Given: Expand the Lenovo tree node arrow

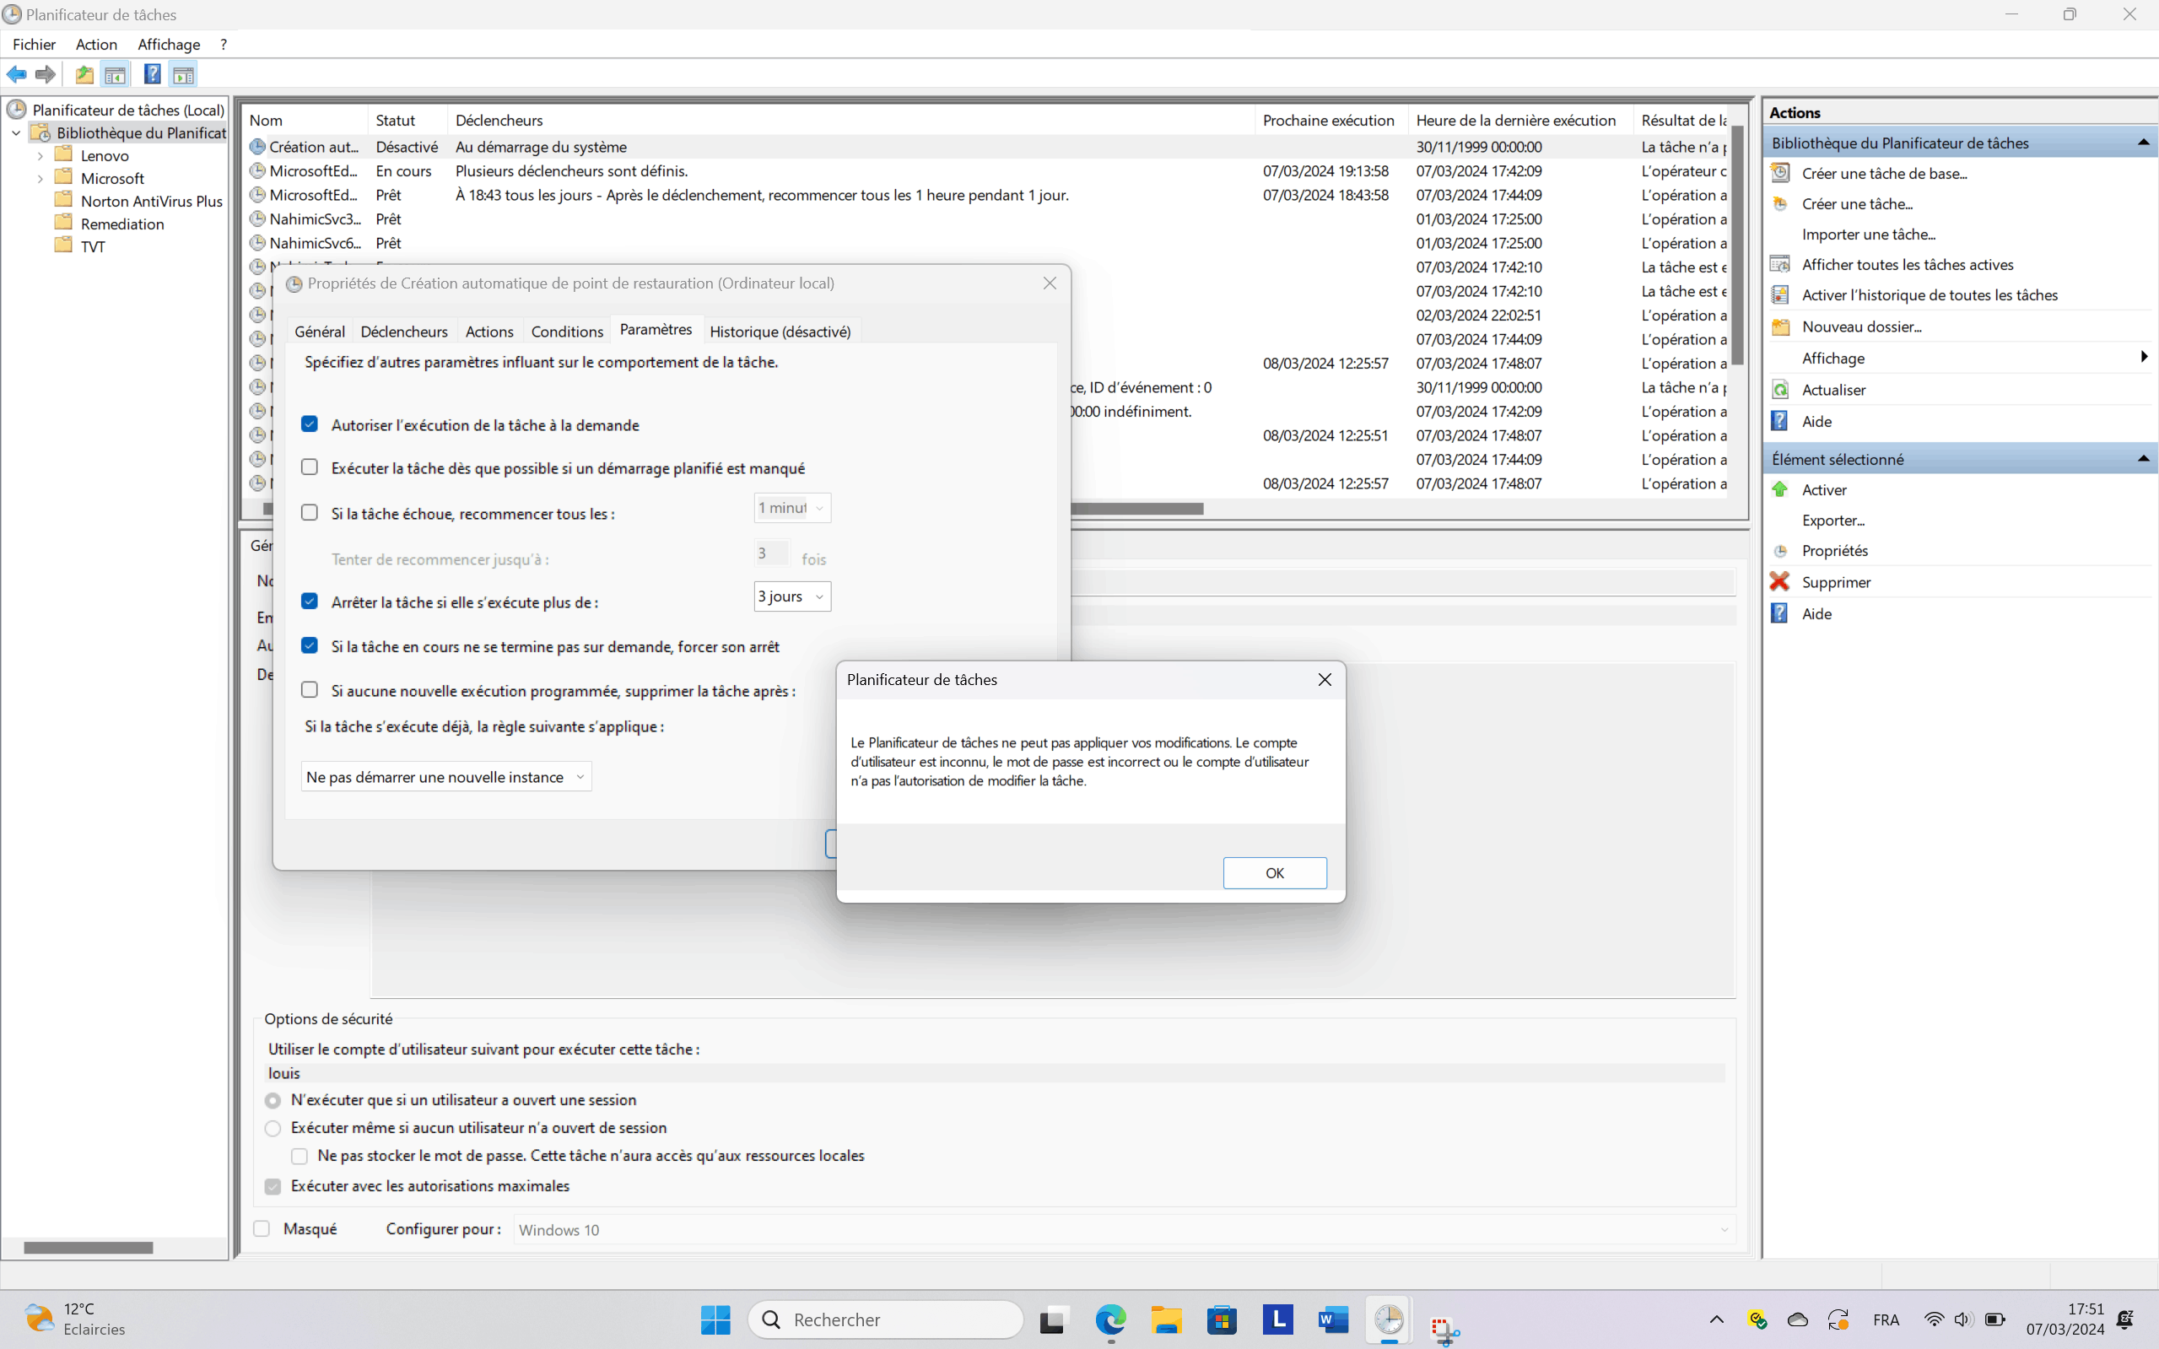Looking at the screenshot, I should pyautogui.click(x=40, y=155).
